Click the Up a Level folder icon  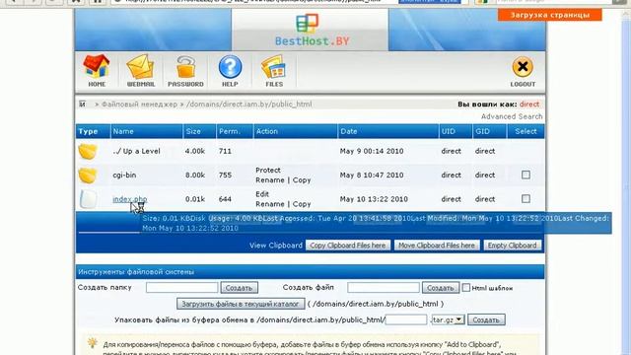pyautogui.click(x=88, y=151)
